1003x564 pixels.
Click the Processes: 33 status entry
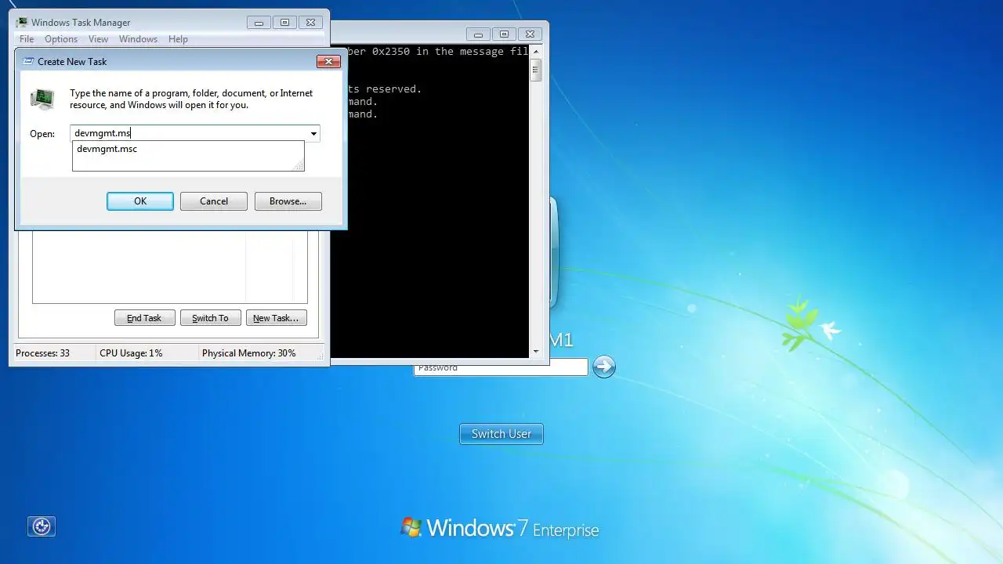pos(43,353)
